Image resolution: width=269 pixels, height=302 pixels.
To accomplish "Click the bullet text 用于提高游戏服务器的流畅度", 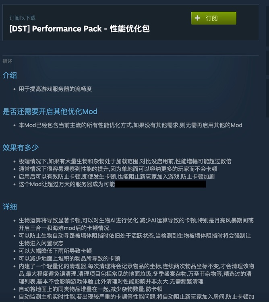I will coord(55,89).
